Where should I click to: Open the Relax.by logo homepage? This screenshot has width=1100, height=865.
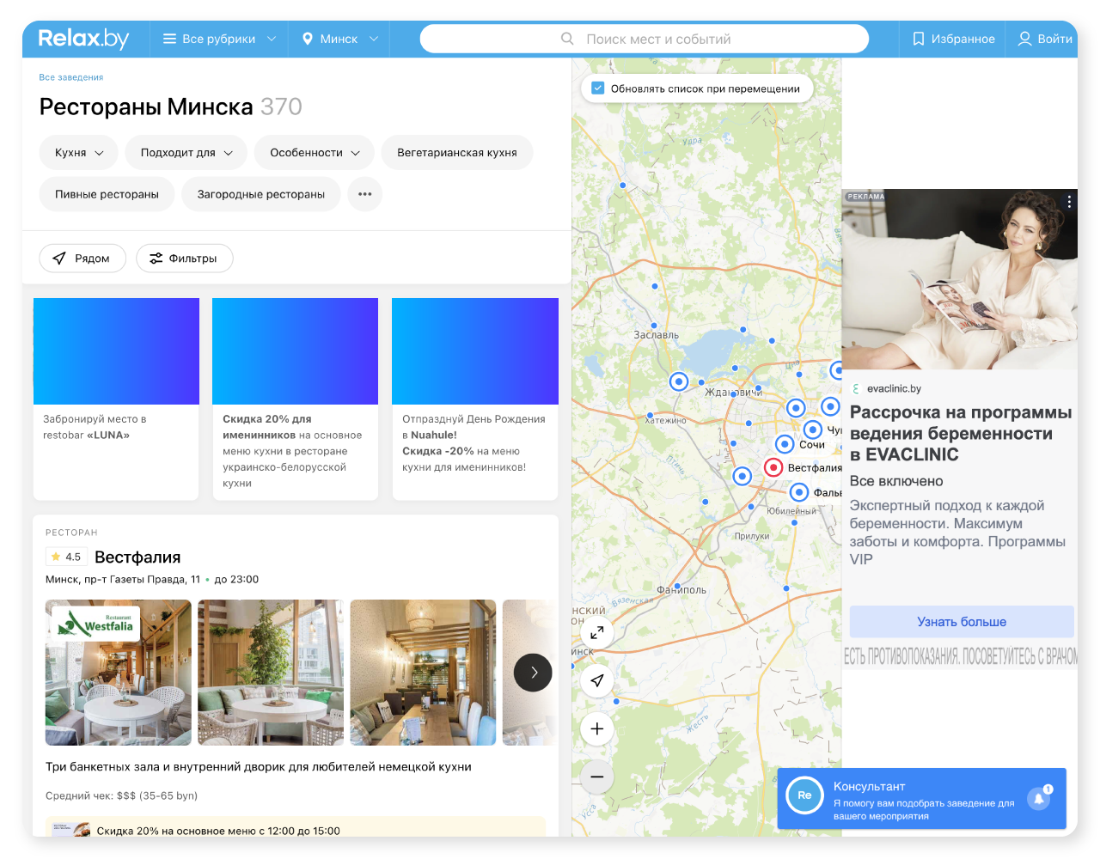click(x=83, y=39)
